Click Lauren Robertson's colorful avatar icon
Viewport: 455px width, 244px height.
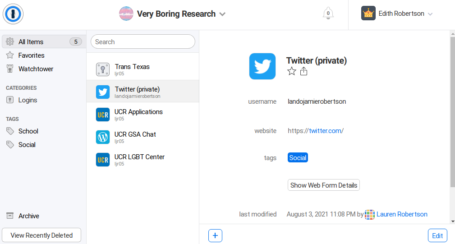369,214
